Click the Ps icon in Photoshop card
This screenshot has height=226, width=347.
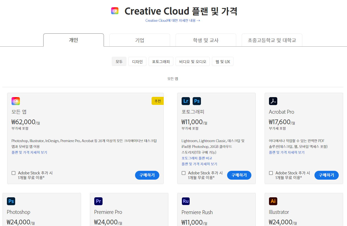pyautogui.click(x=11, y=201)
